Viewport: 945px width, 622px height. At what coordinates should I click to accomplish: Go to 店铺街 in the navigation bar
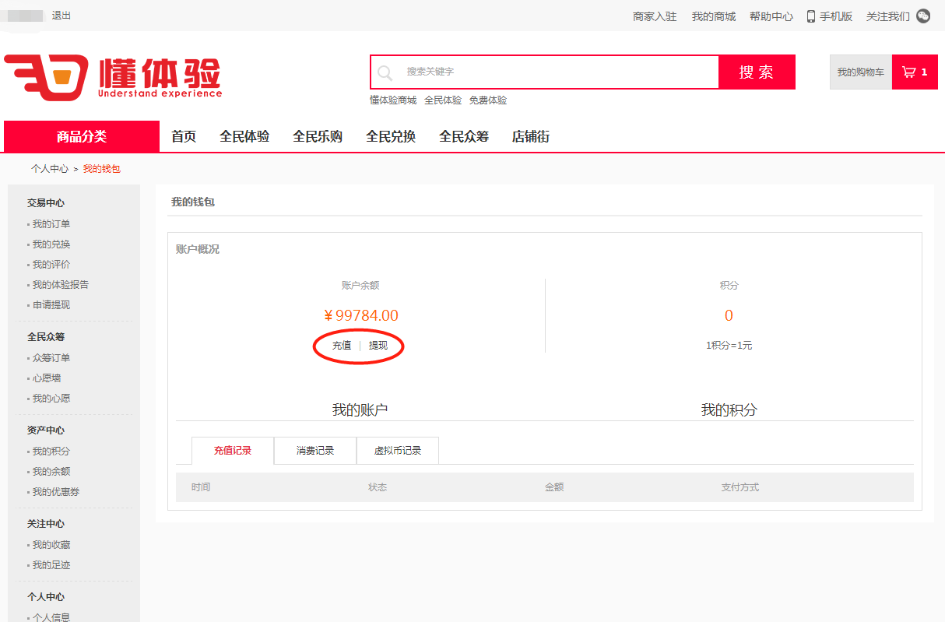pos(531,137)
